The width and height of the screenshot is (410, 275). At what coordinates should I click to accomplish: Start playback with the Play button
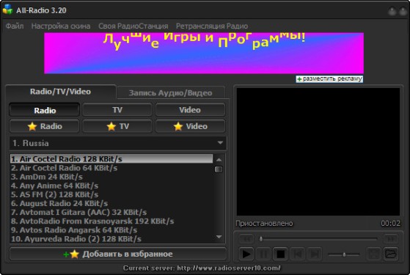[246, 254]
